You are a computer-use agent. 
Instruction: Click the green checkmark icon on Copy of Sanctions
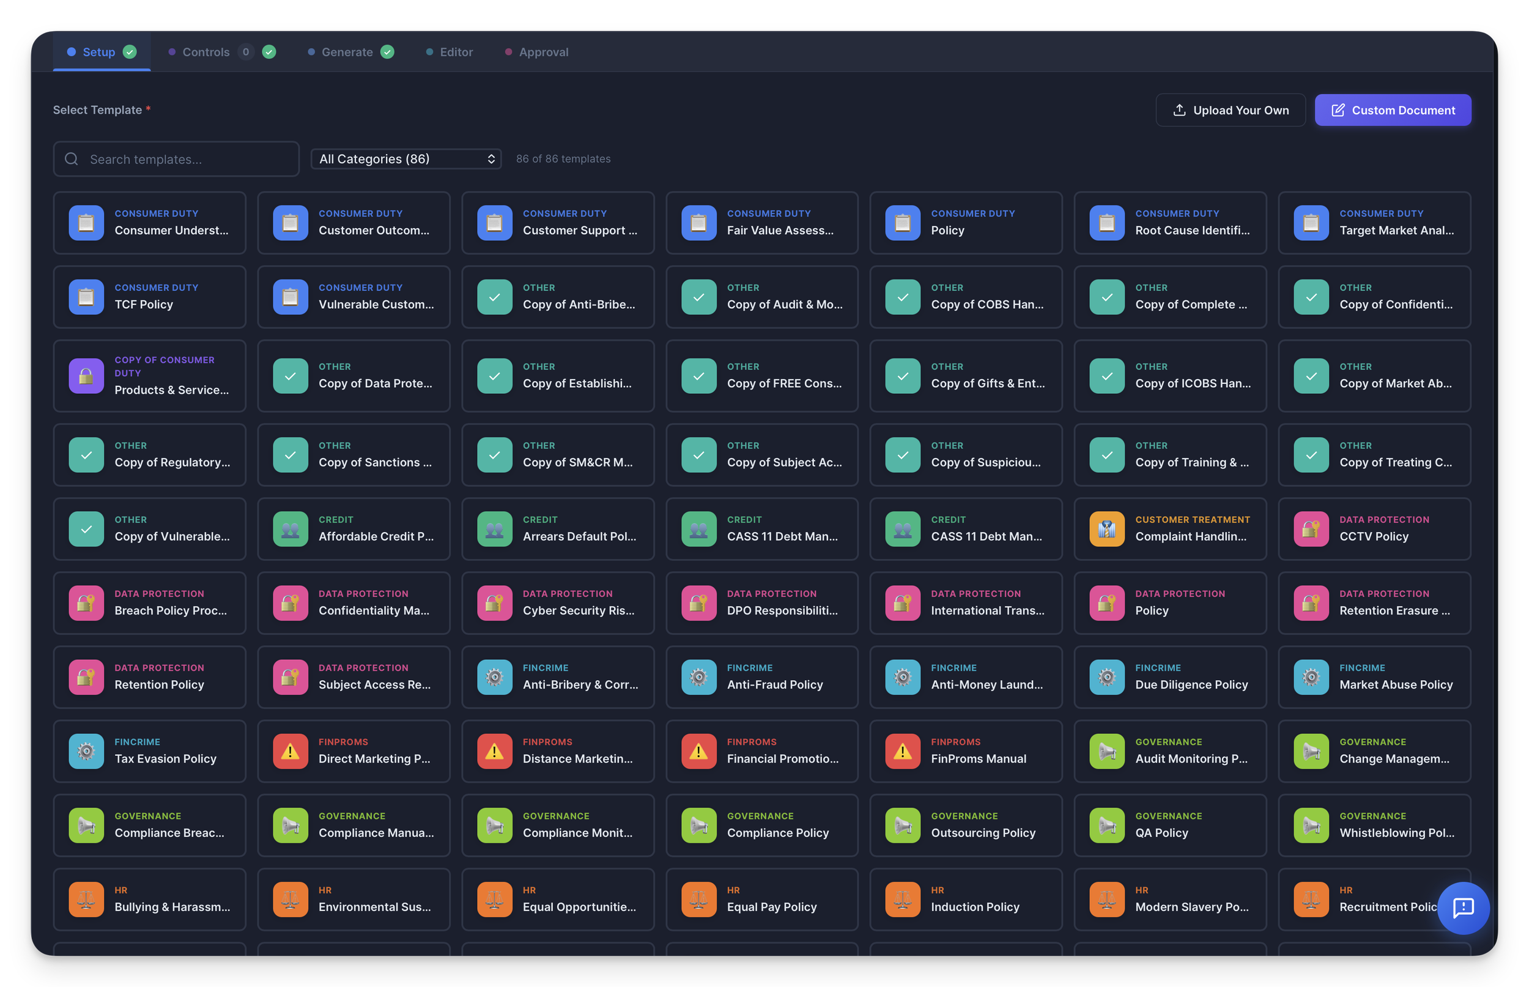[x=291, y=455]
